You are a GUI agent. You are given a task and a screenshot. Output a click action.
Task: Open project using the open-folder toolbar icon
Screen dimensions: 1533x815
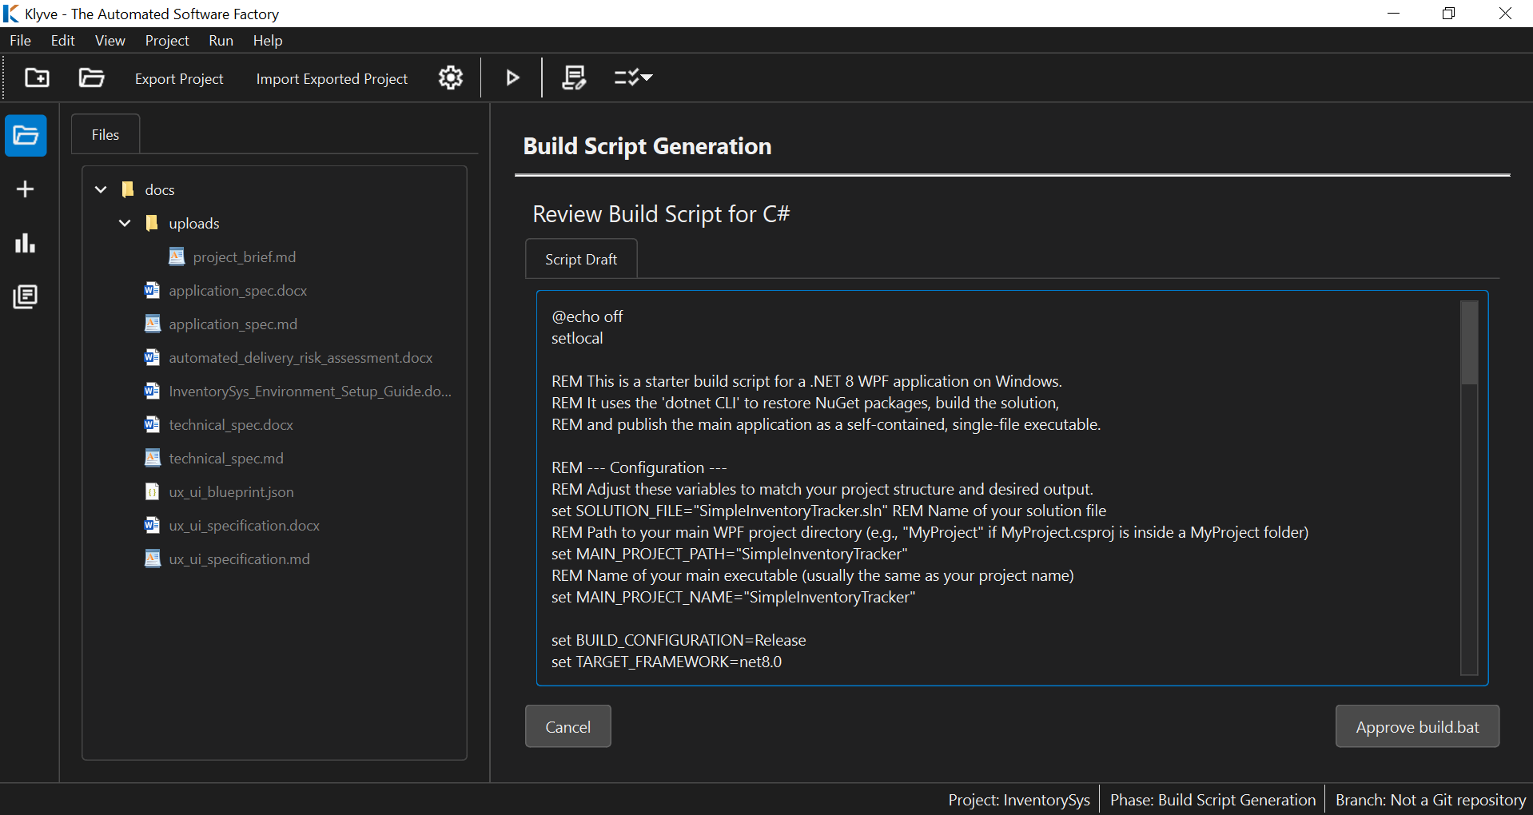(91, 78)
